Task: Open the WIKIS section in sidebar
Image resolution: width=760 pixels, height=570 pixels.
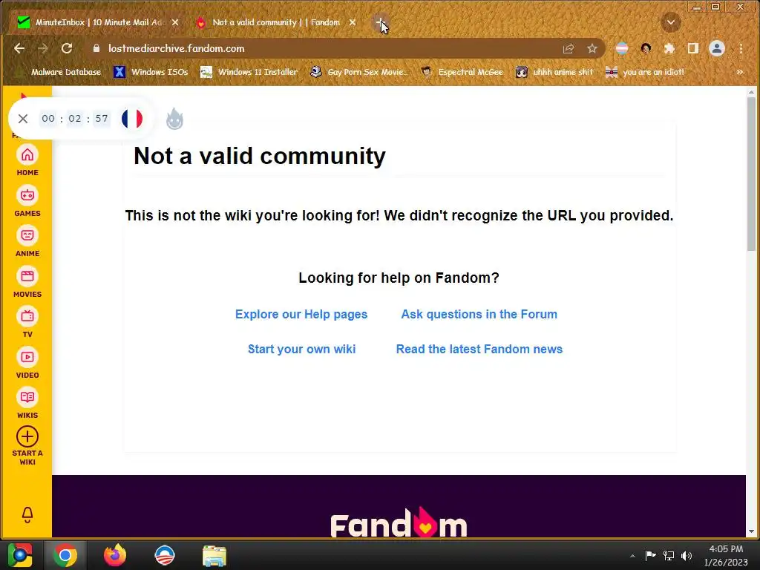Action: point(27,403)
